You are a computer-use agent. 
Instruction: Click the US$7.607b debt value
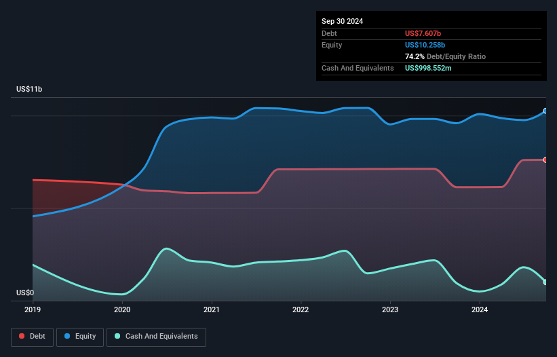coord(423,33)
